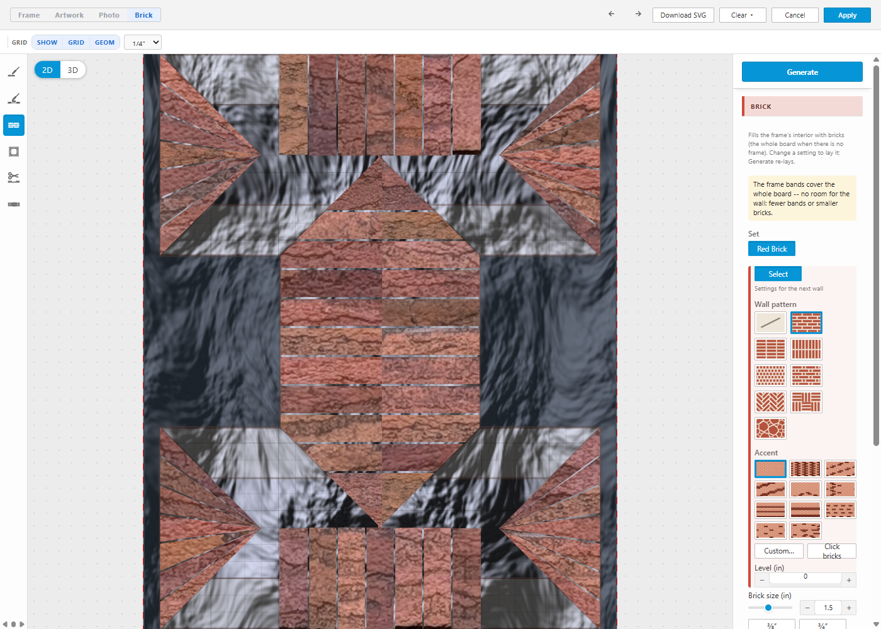Toggle the GRID snap option
Image resolution: width=881 pixels, height=629 pixels.
76,42
